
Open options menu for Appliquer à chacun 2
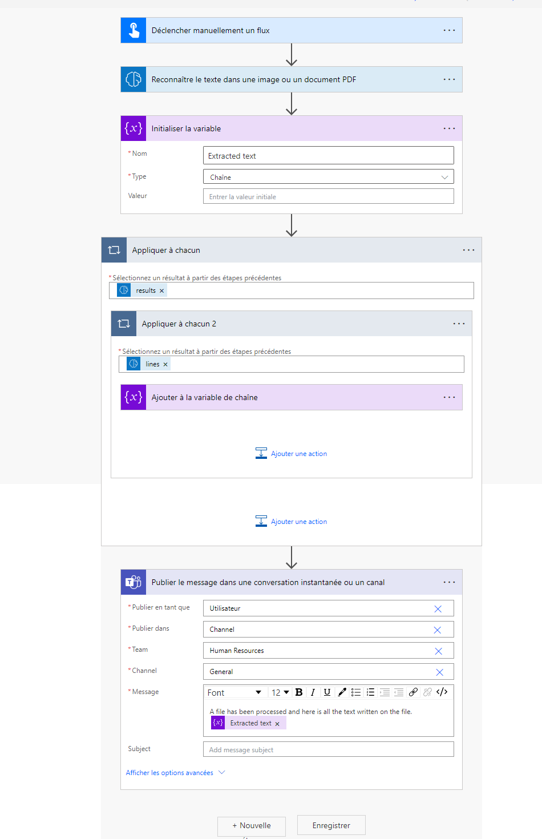pyautogui.click(x=459, y=324)
